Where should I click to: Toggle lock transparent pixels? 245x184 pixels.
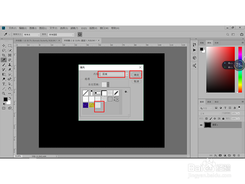(x=206, y=119)
